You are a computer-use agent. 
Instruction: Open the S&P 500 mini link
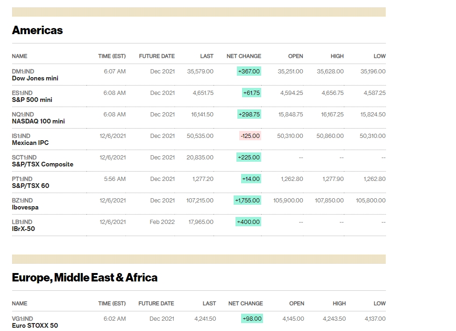pos(32,100)
